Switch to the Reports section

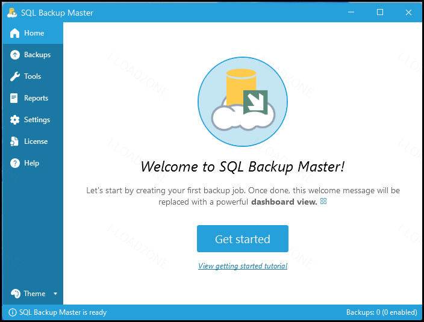36,98
